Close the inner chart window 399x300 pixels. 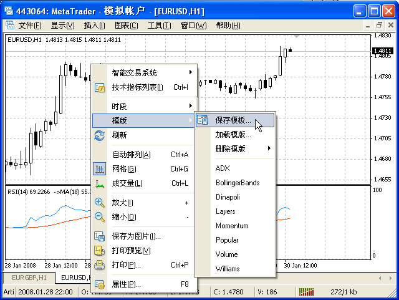pos(391,26)
